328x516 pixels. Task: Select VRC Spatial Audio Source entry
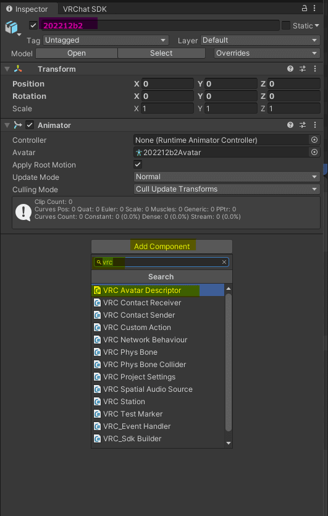pyautogui.click(x=158, y=389)
